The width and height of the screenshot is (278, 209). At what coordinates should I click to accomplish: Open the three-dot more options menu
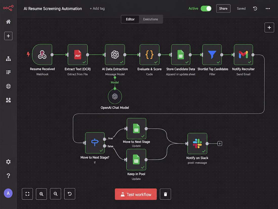click(x=268, y=9)
